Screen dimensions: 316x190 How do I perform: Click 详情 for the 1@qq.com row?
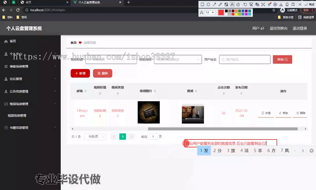point(266,113)
